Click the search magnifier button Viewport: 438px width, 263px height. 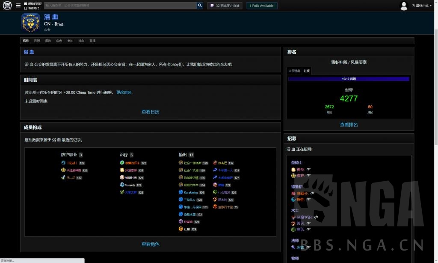[x=200, y=6]
